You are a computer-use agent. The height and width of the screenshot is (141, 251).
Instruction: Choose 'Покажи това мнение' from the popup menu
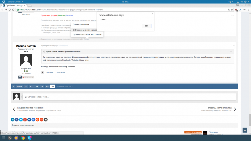tap(81, 25)
